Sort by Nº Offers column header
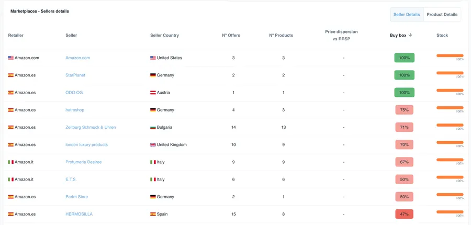This screenshot has height=225, width=471. tap(231, 35)
